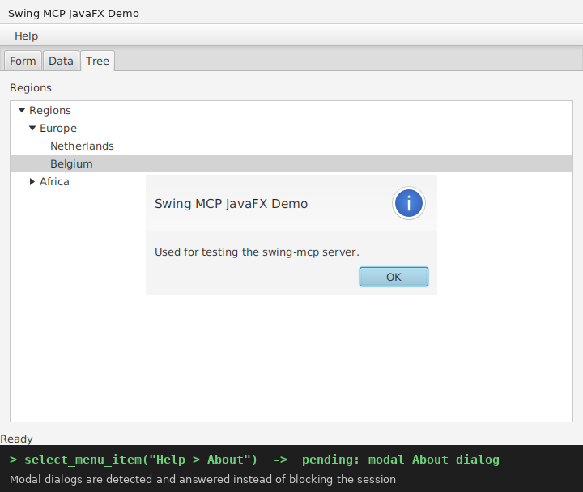Open the Help menu
The image size is (583, 492).
(x=26, y=36)
